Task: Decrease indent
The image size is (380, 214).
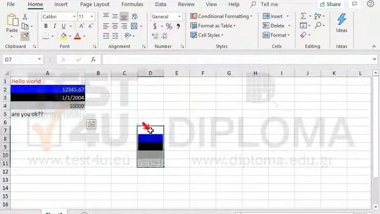Action: point(106,36)
